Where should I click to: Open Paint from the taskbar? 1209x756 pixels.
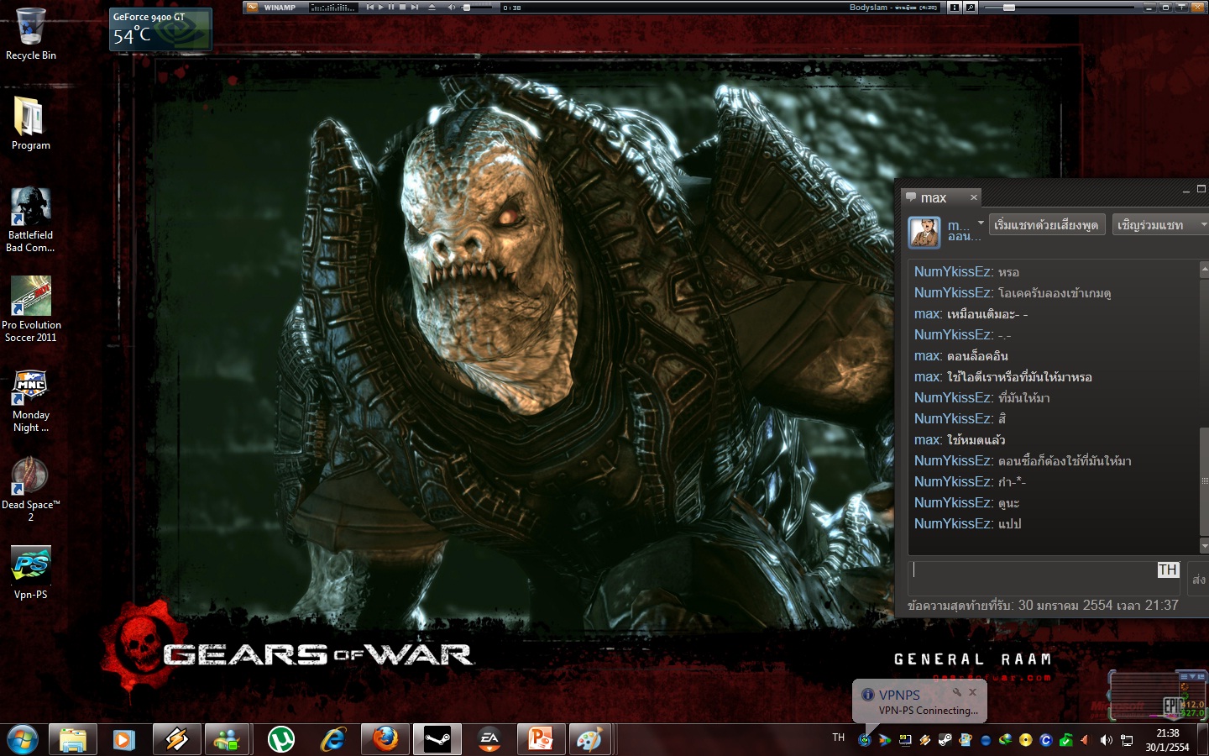(590, 740)
